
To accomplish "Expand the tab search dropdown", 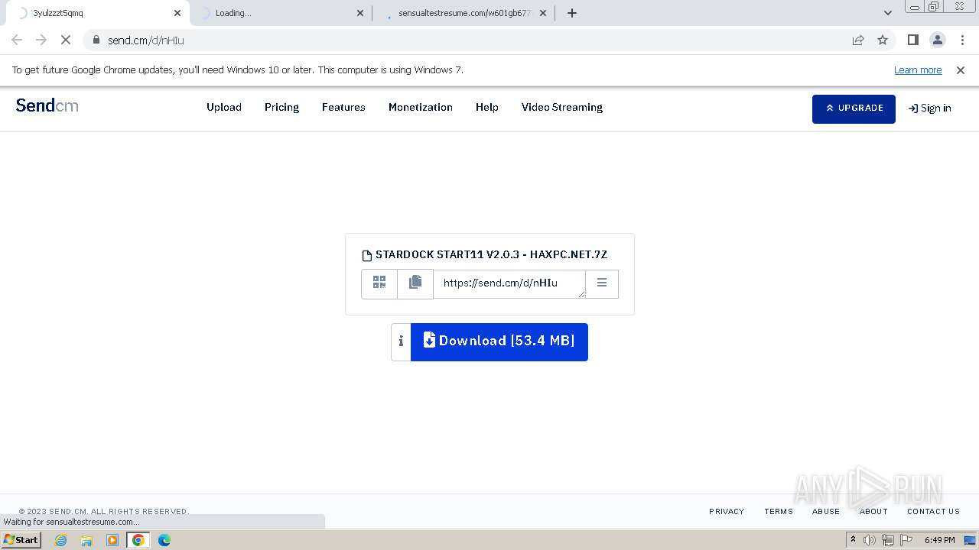I will pos(888,13).
